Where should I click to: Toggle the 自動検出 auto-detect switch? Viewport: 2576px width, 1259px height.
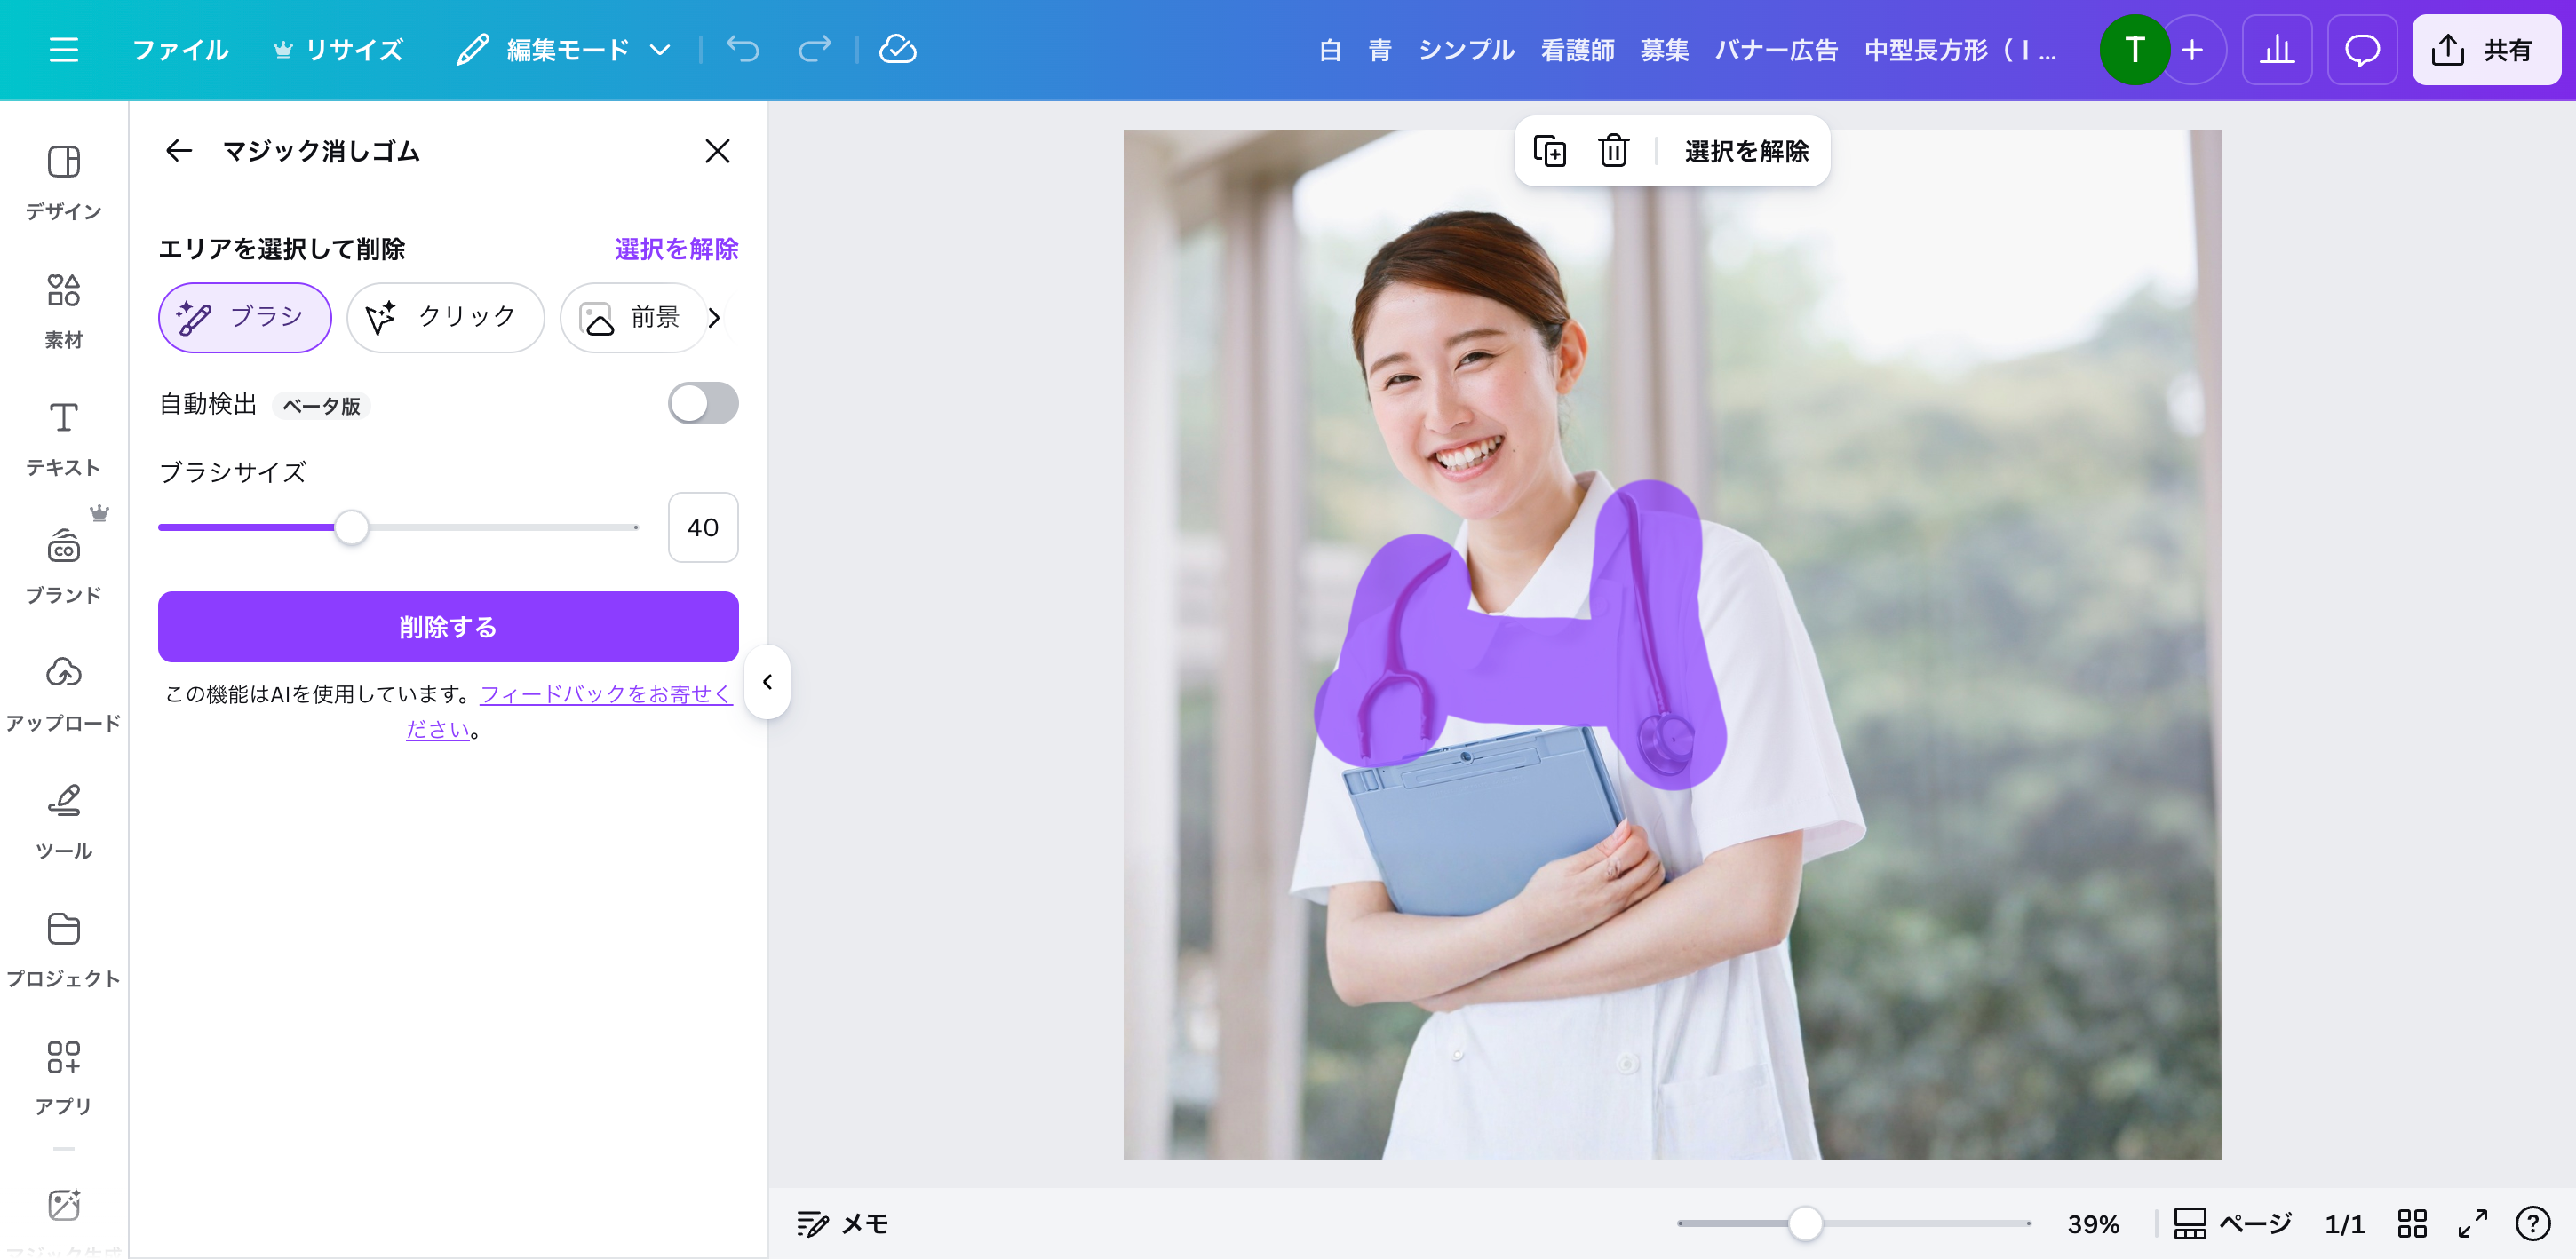pos(703,404)
